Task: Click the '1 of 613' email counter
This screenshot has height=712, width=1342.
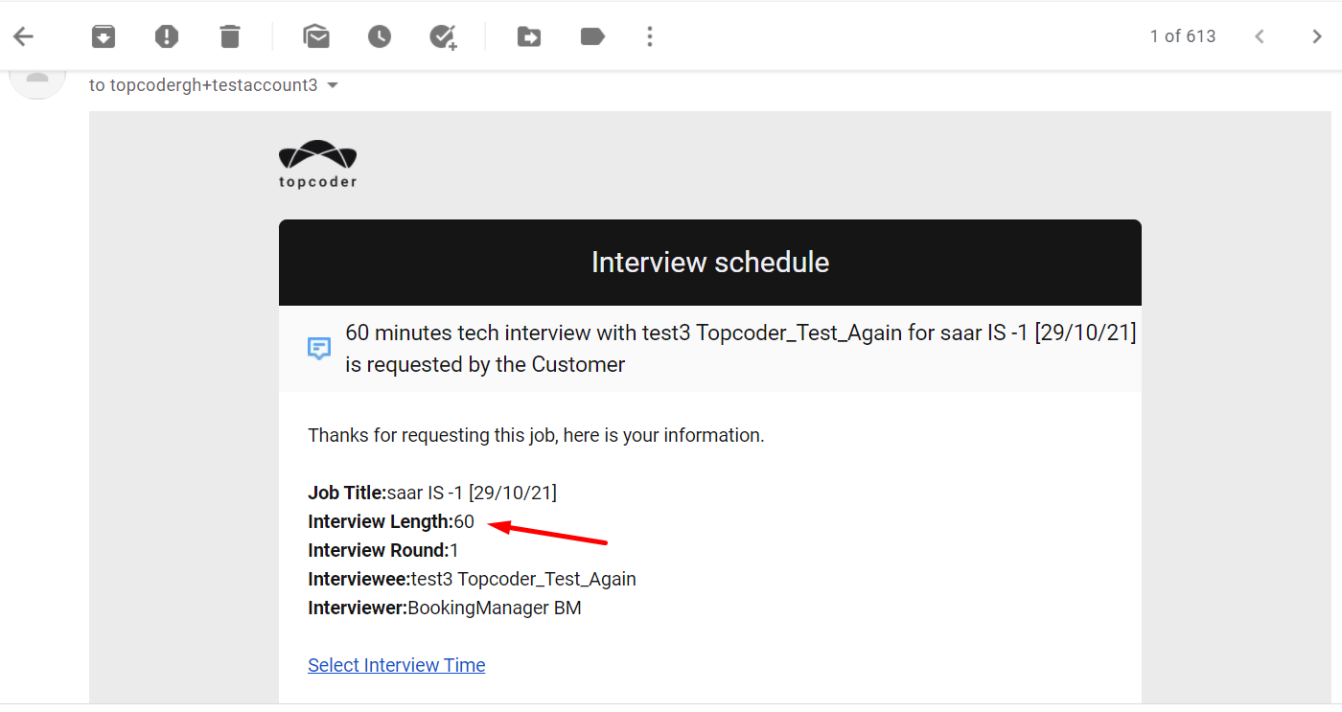Action: point(1183,36)
